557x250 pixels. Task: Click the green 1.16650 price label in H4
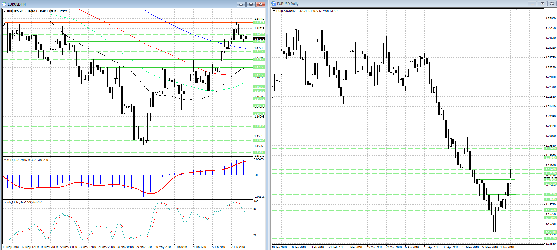pos(259,91)
